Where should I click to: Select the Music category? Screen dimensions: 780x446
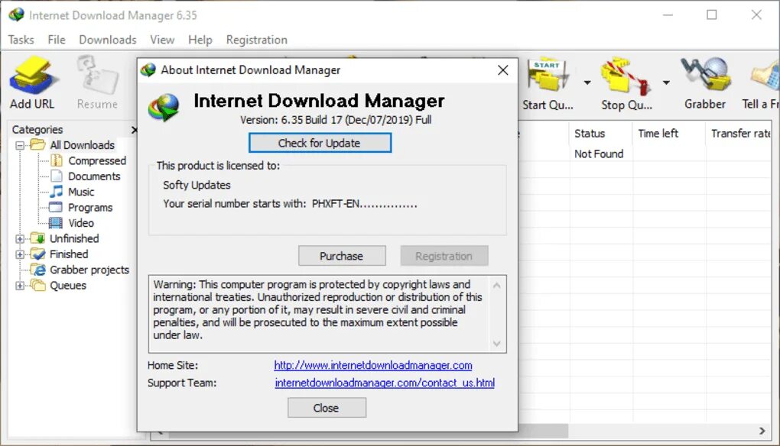[x=81, y=192]
